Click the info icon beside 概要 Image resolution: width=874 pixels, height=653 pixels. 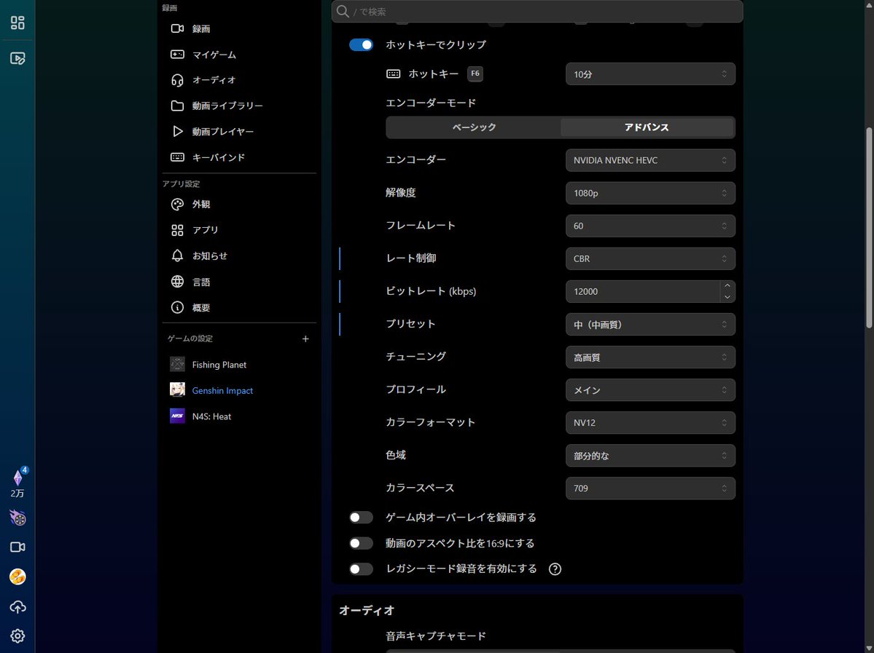point(177,307)
